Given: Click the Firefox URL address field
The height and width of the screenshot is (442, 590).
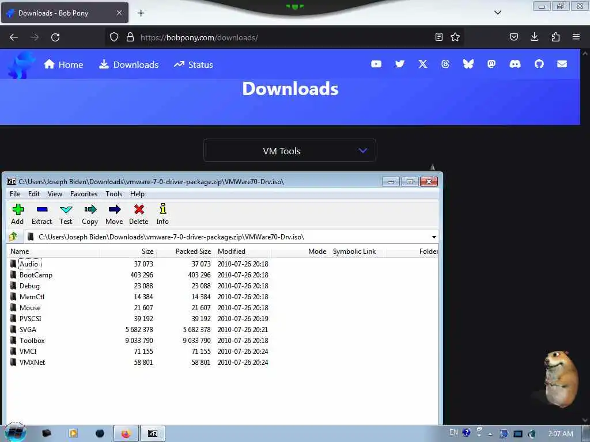Looking at the screenshot, I should coord(286,37).
